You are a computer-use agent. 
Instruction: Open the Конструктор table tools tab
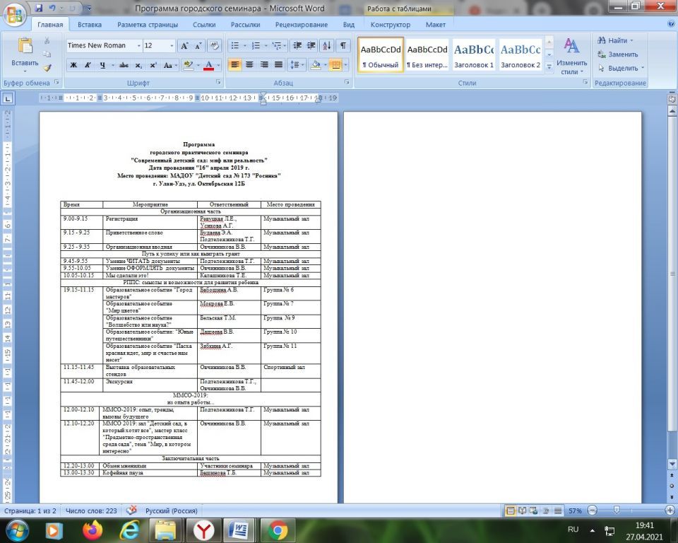tap(390, 25)
